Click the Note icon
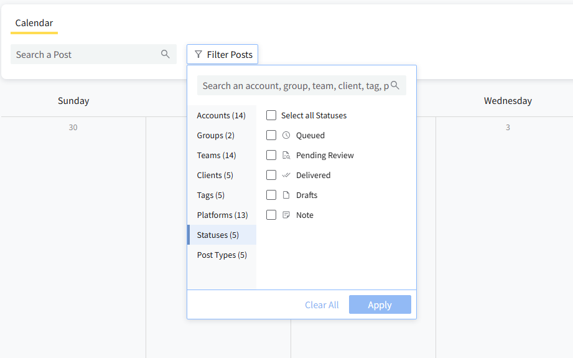 coord(286,215)
